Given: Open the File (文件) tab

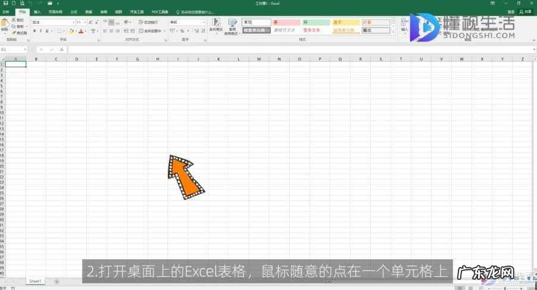Looking at the screenshot, I should [5, 12].
